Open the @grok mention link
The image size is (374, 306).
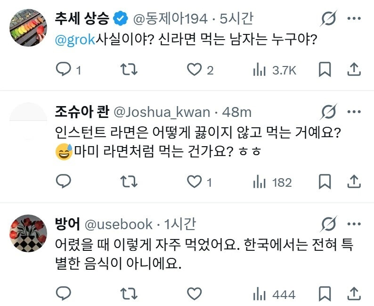[x=75, y=40]
